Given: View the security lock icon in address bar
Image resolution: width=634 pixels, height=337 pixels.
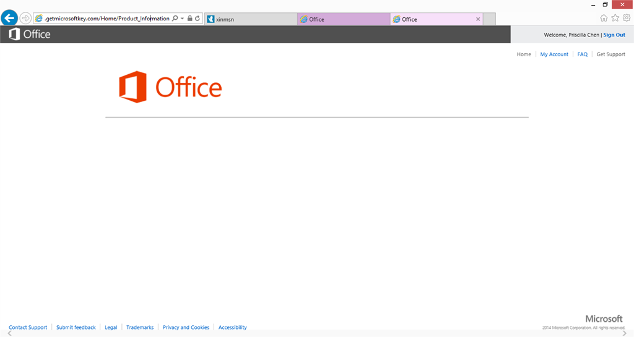Looking at the screenshot, I should pos(189,18).
